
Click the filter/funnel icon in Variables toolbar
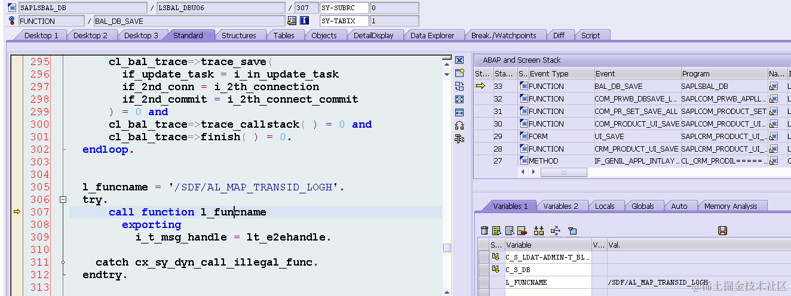pyautogui.click(x=572, y=230)
